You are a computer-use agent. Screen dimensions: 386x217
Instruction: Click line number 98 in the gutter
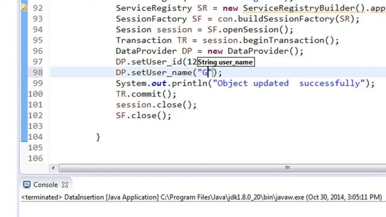click(37, 72)
